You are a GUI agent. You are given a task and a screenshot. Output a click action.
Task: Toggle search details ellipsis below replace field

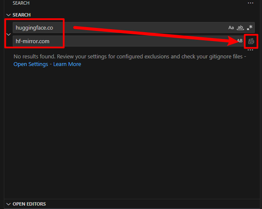pos(250,50)
